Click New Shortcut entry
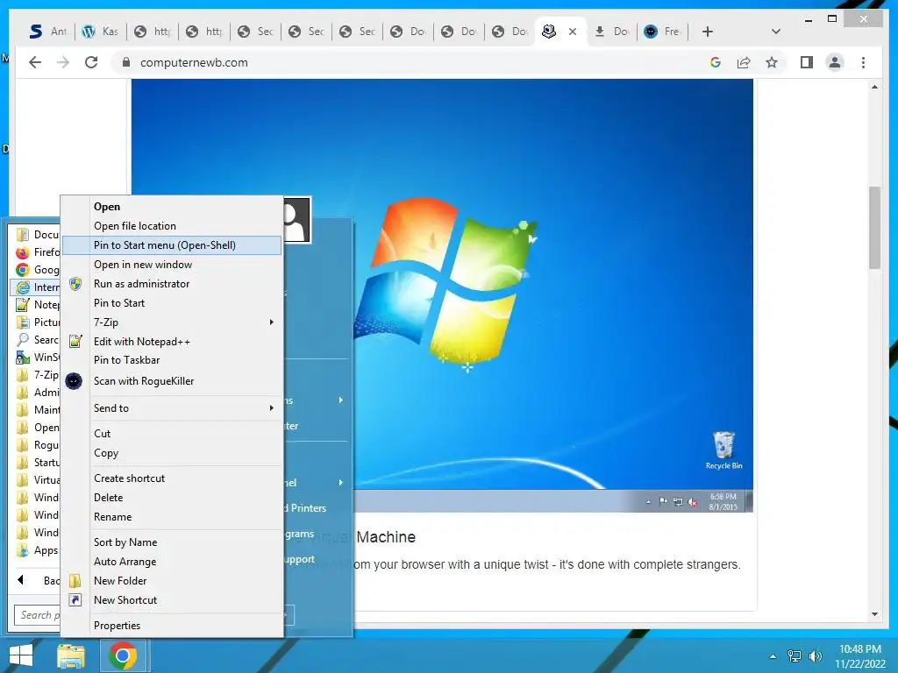The height and width of the screenshot is (673, 898). [x=172, y=600]
